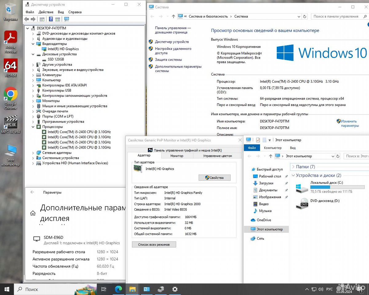Launch the MPC-BE x64 desktop shortcut
Viewport: 369px width, 295px height.
coord(10,124)
